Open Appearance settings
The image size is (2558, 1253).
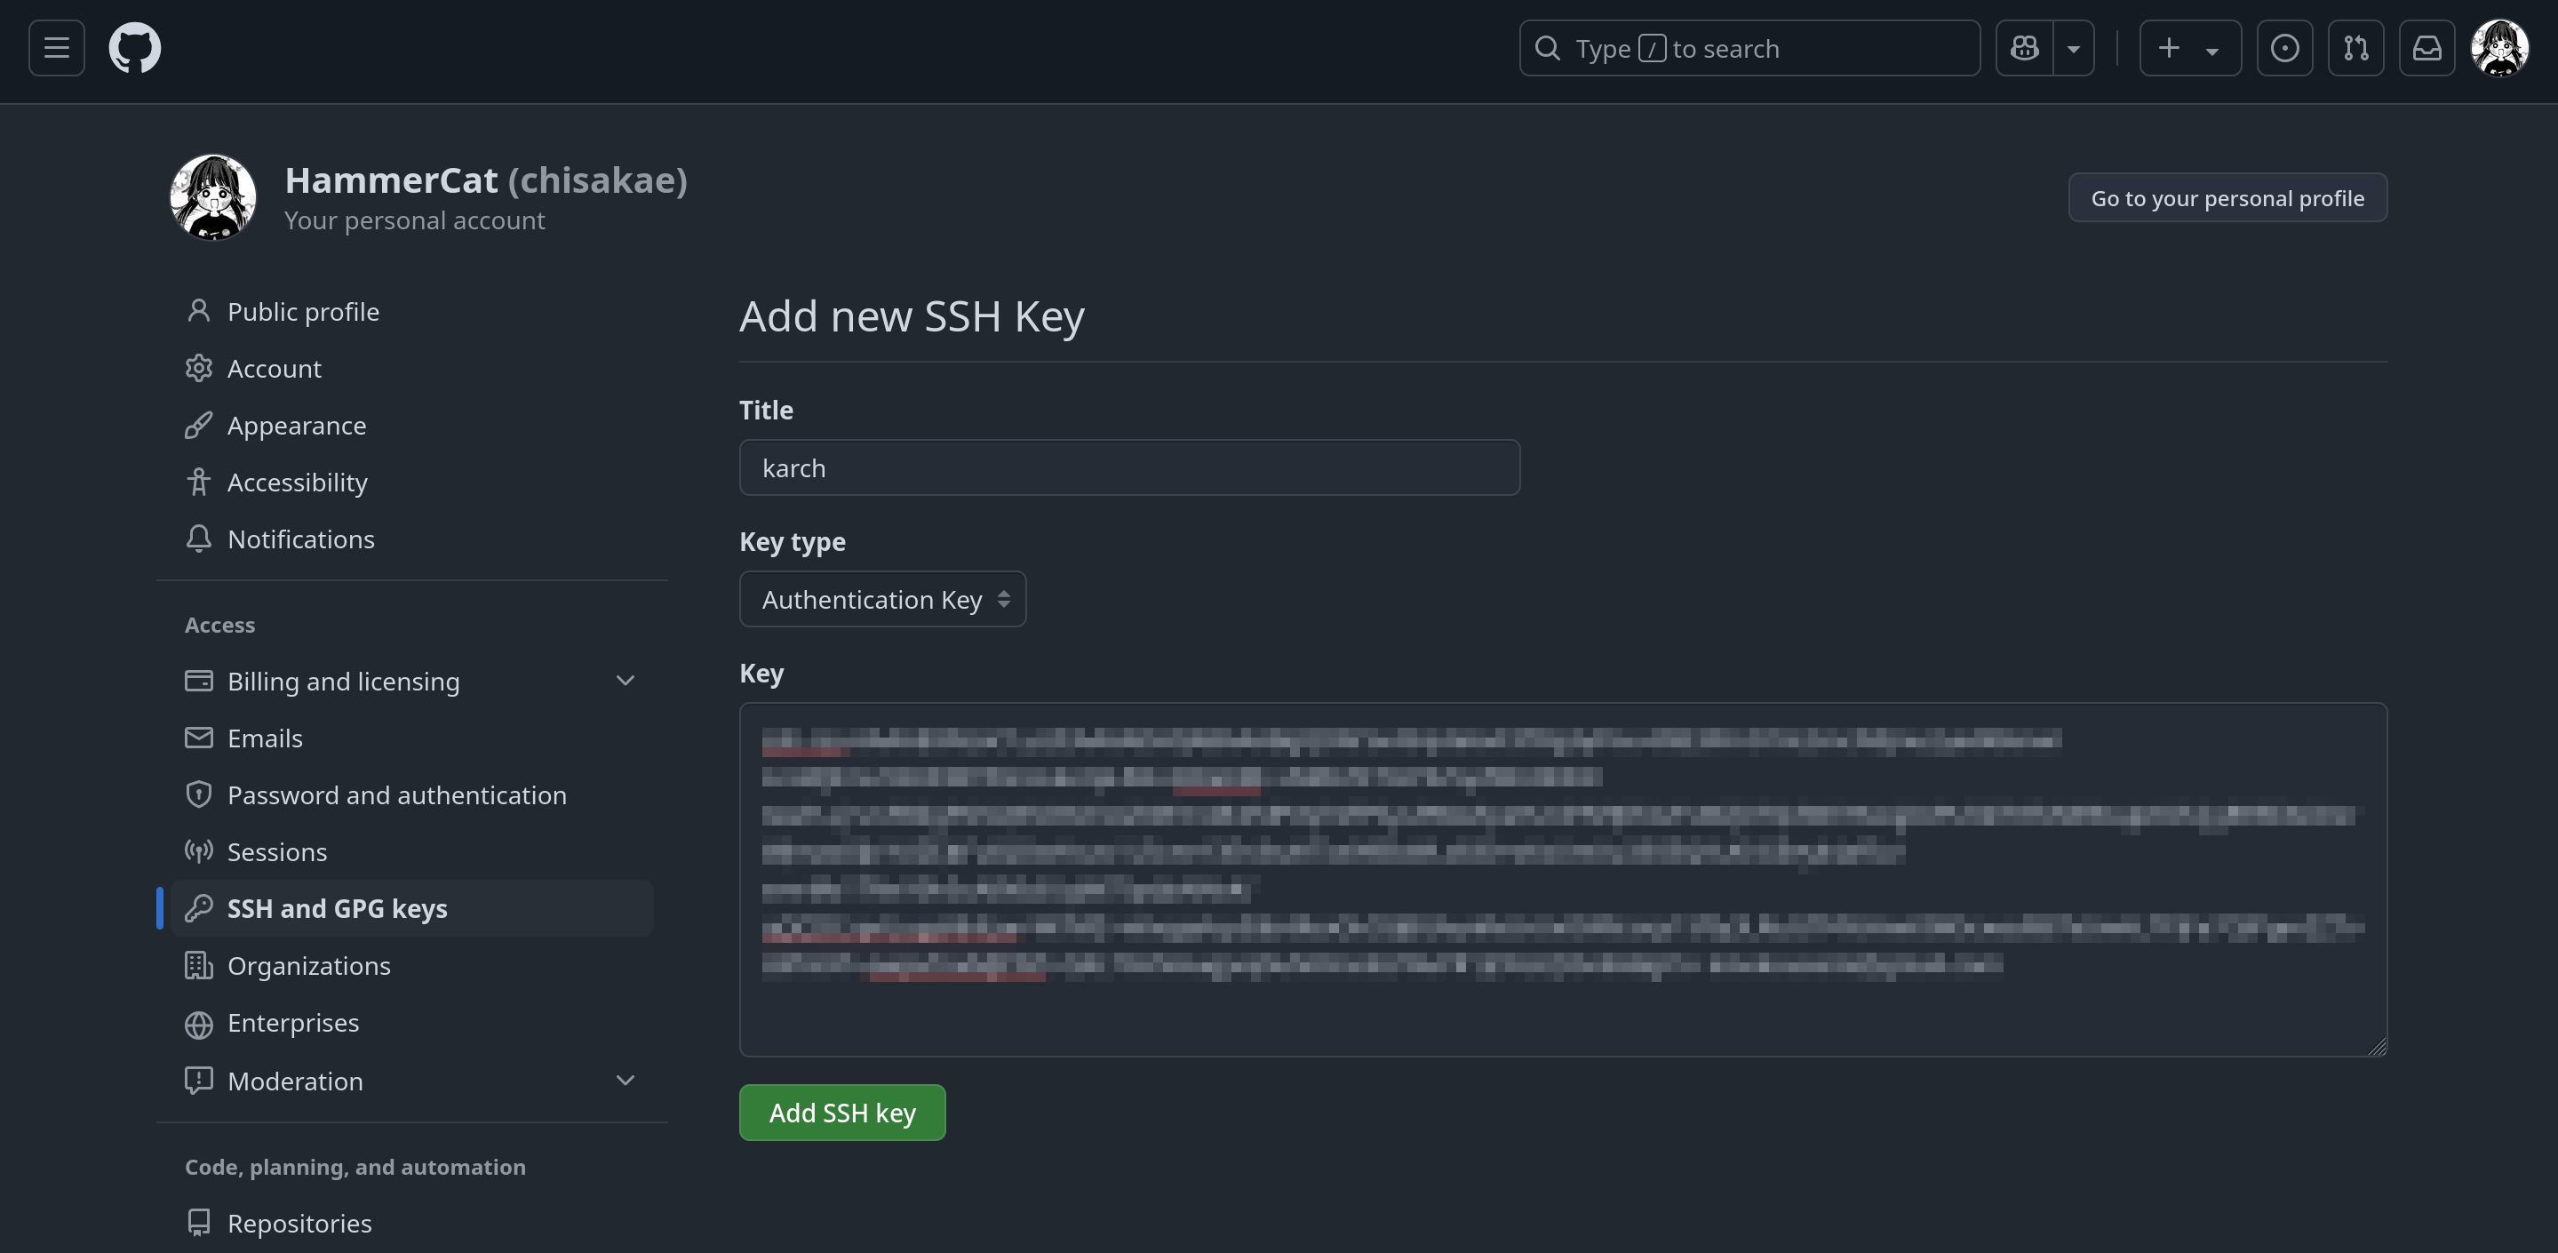point(412,425)
